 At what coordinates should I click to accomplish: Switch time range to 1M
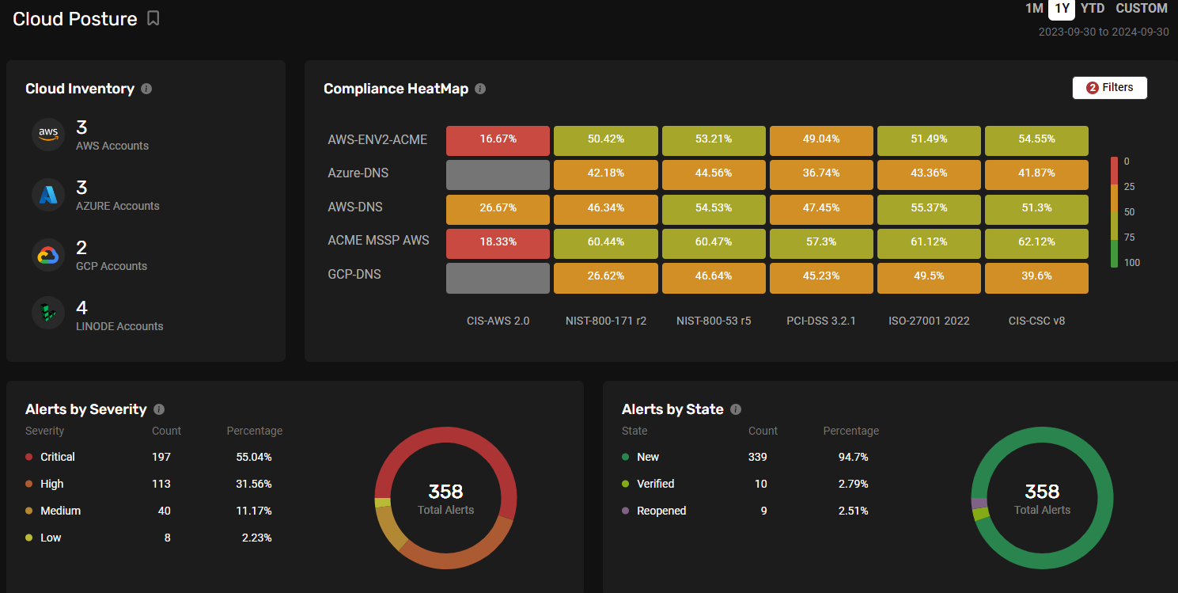click(x=1034, y=9)
